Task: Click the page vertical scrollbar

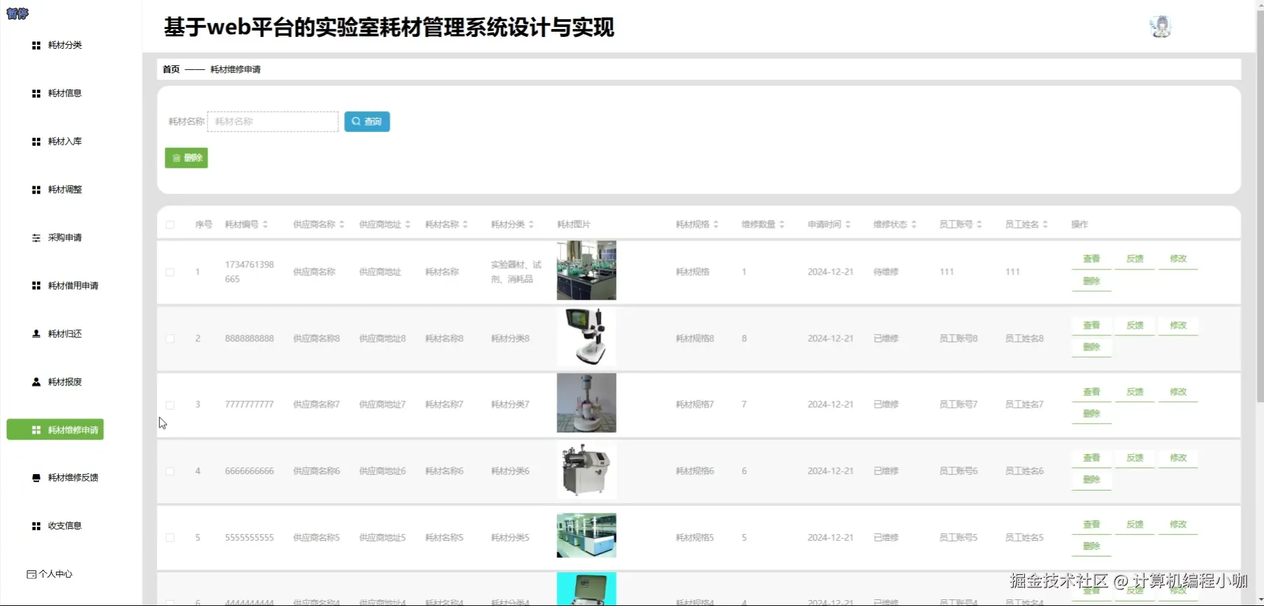Action: (1259, 205)
